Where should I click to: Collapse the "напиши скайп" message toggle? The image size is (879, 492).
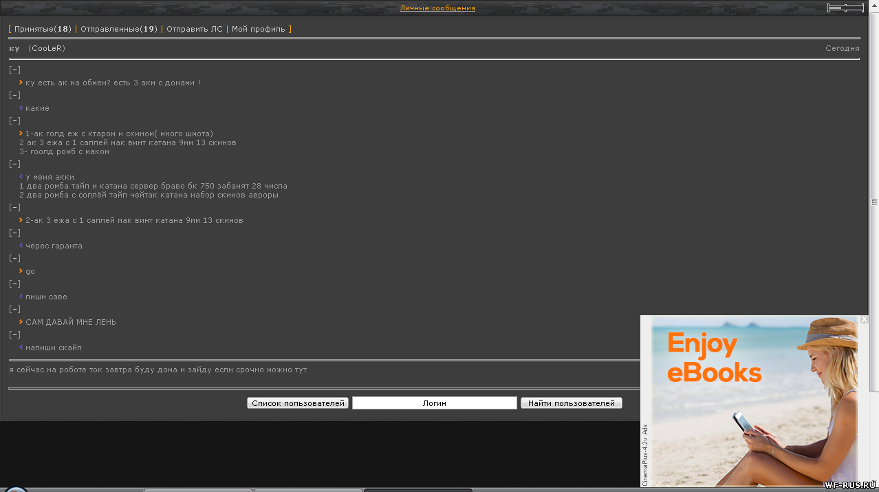pos(14,334)
